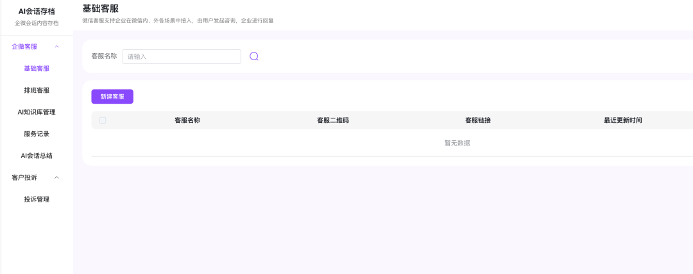Click the 客服名称 table column header
The width and height of the screenshot is (693, 274).
pyautogui.click(x=187, y=120)
